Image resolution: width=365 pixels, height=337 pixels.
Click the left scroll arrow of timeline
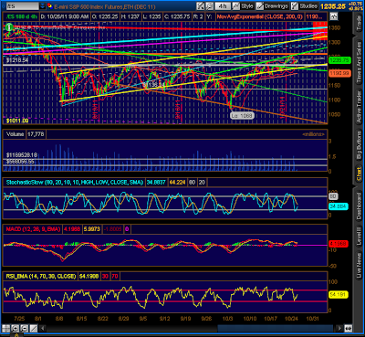coord(43,329)
